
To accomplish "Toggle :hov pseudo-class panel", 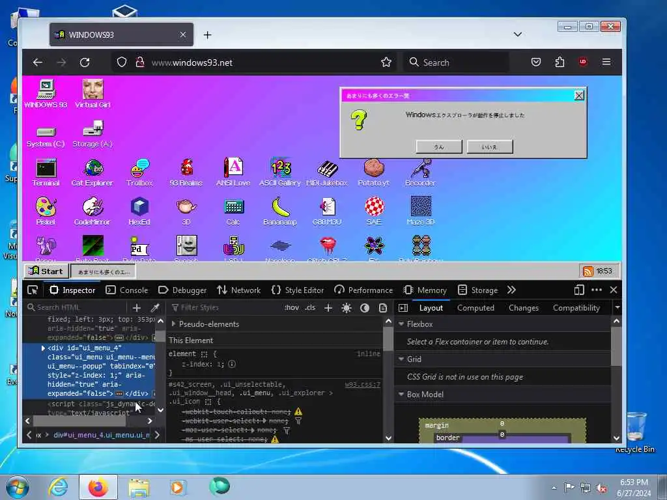I will point(292,307).
